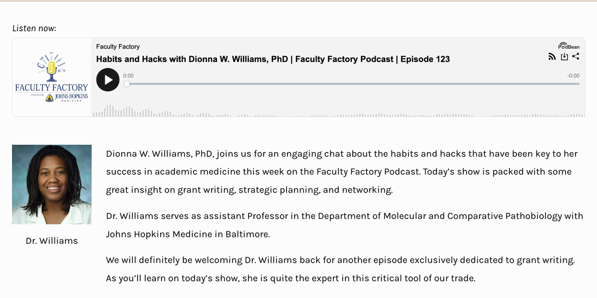
Task: Click the audio waveform visualization
Action: (338, 111)
